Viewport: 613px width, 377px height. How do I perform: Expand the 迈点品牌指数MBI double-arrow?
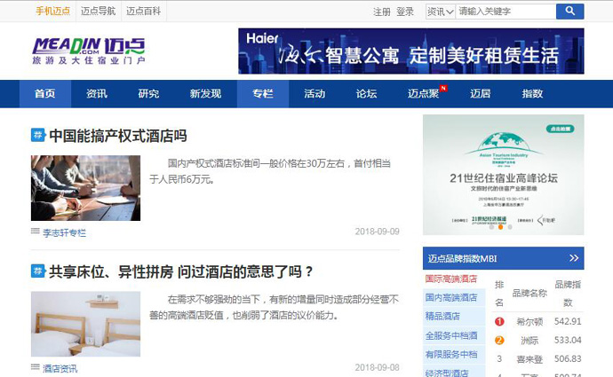(574, 258)
